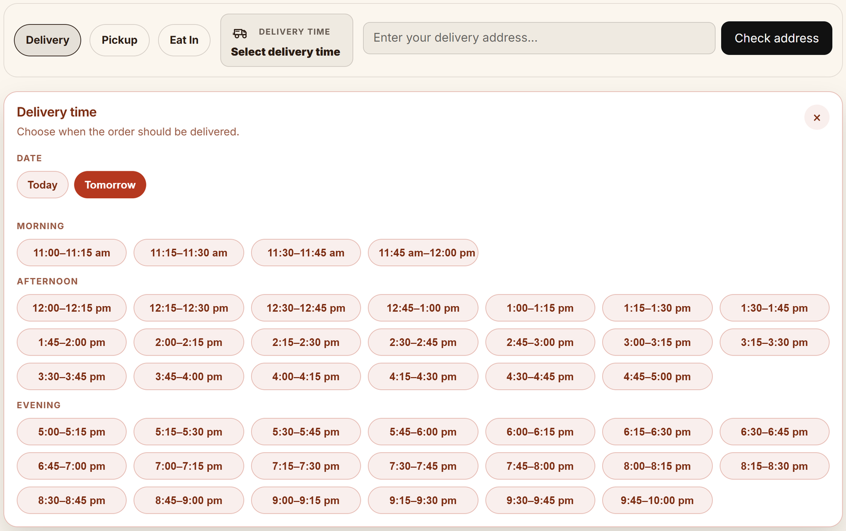
Task: Choose 7:30–7:45 pm delivery
Action: 423,466
